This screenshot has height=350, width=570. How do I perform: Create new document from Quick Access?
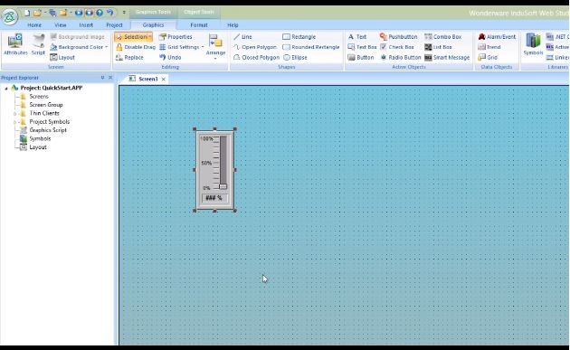(27, 13)
